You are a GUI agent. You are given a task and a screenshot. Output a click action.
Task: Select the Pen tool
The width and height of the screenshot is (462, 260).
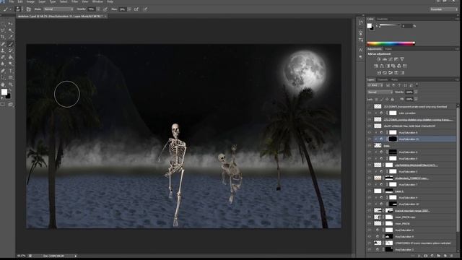3,71
